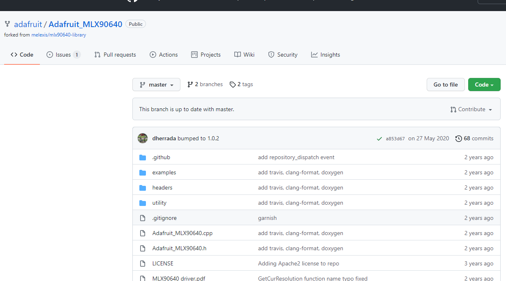Click 'on 27 May 2020' commit date

coord(429,139)
